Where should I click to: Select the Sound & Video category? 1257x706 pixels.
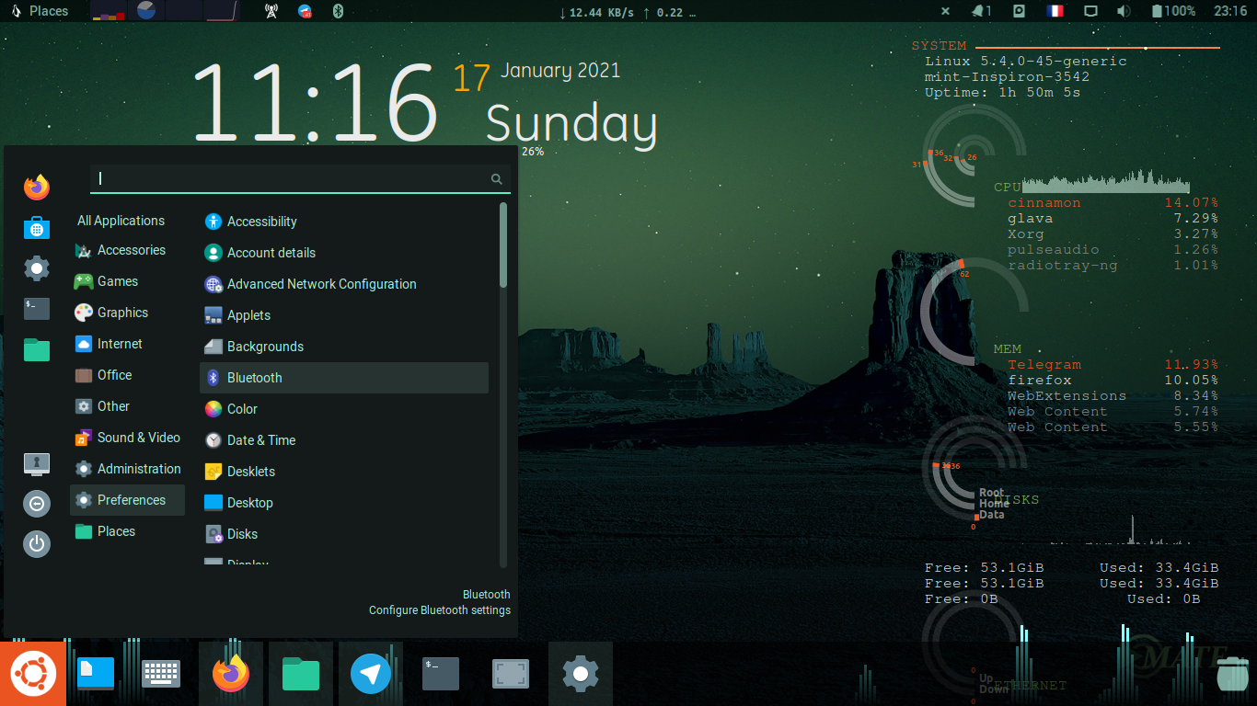click(127, 438)
